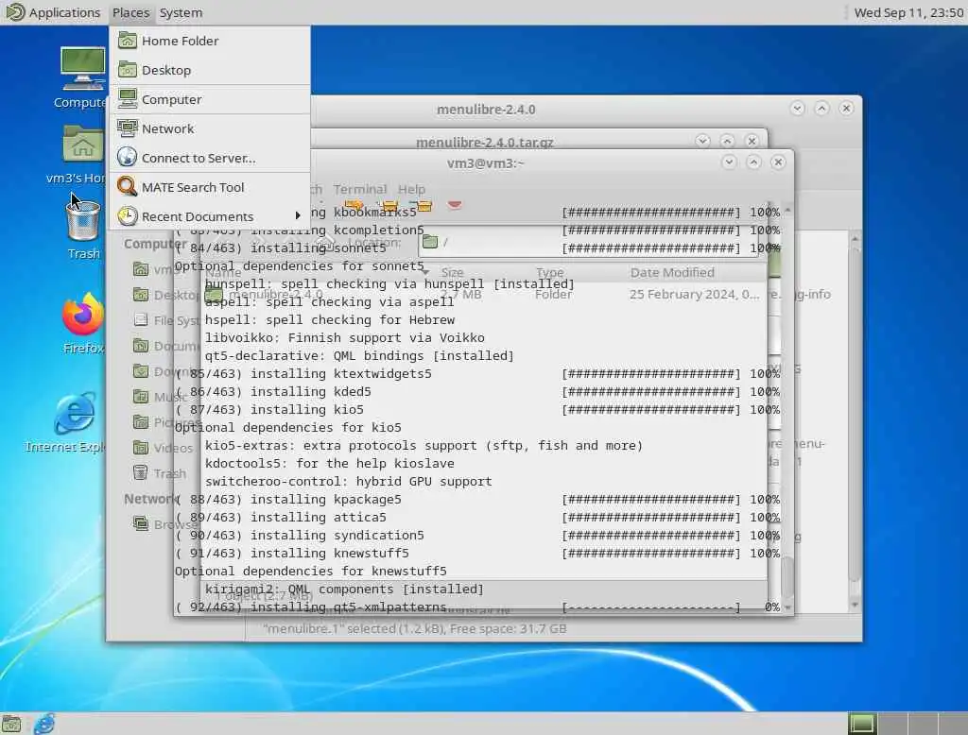Open Connect to Server from Places menu

210,158
